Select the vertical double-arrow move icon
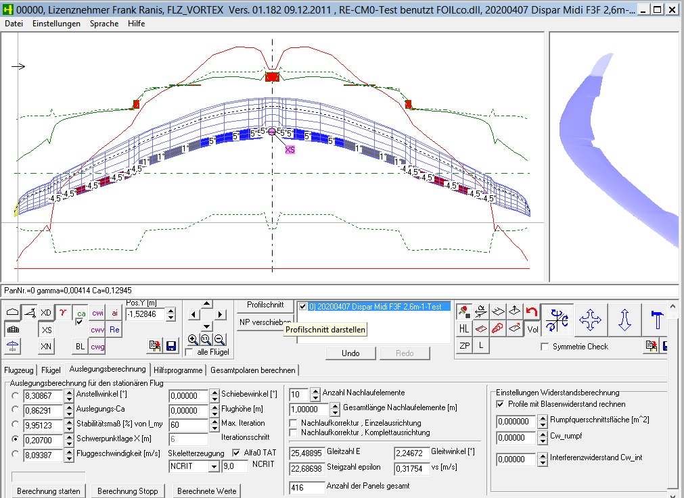 tap(624, 320)
